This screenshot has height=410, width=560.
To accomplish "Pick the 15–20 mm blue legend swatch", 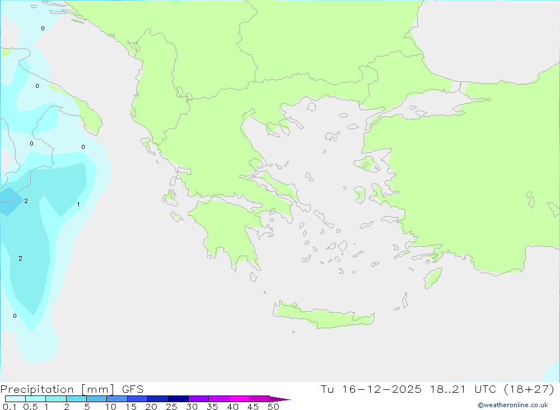I will [x=137, y=399].
